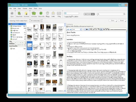Open the Edit menu

pyautogui.click(x=15, y=8)
